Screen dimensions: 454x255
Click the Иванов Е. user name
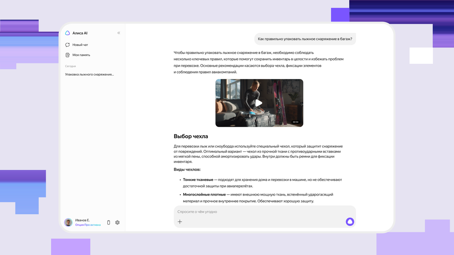(x=83, y=220)
